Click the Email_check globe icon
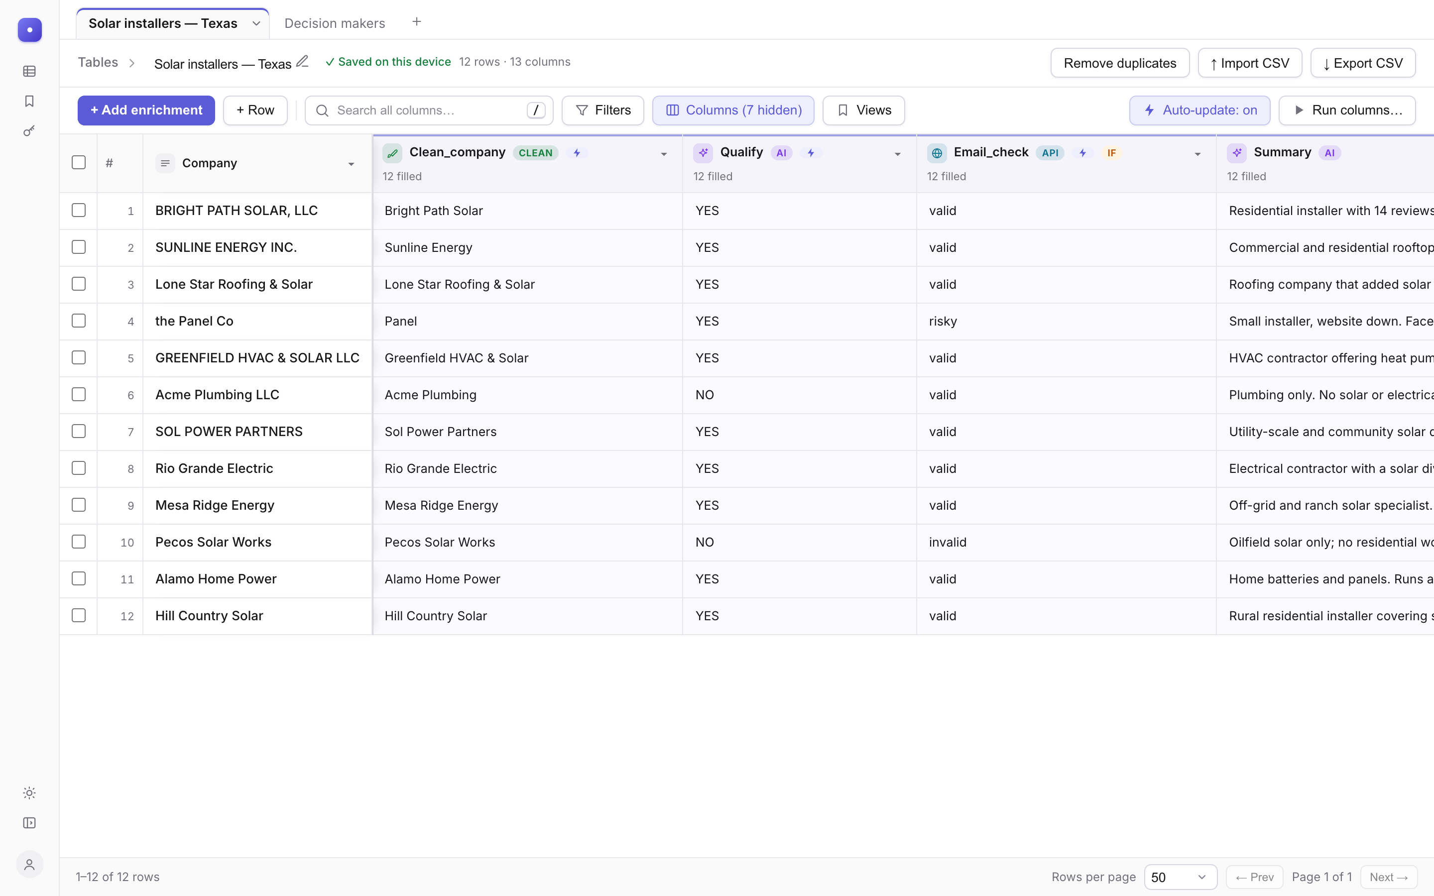Viewport: 1434px width, 896px height. click(x=937, y=153)
